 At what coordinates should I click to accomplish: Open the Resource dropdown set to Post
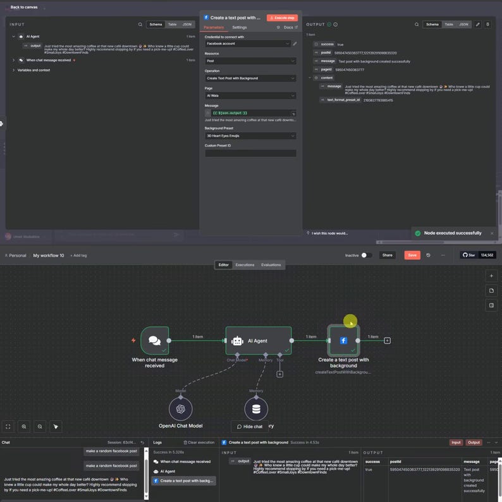pos(250,61)
